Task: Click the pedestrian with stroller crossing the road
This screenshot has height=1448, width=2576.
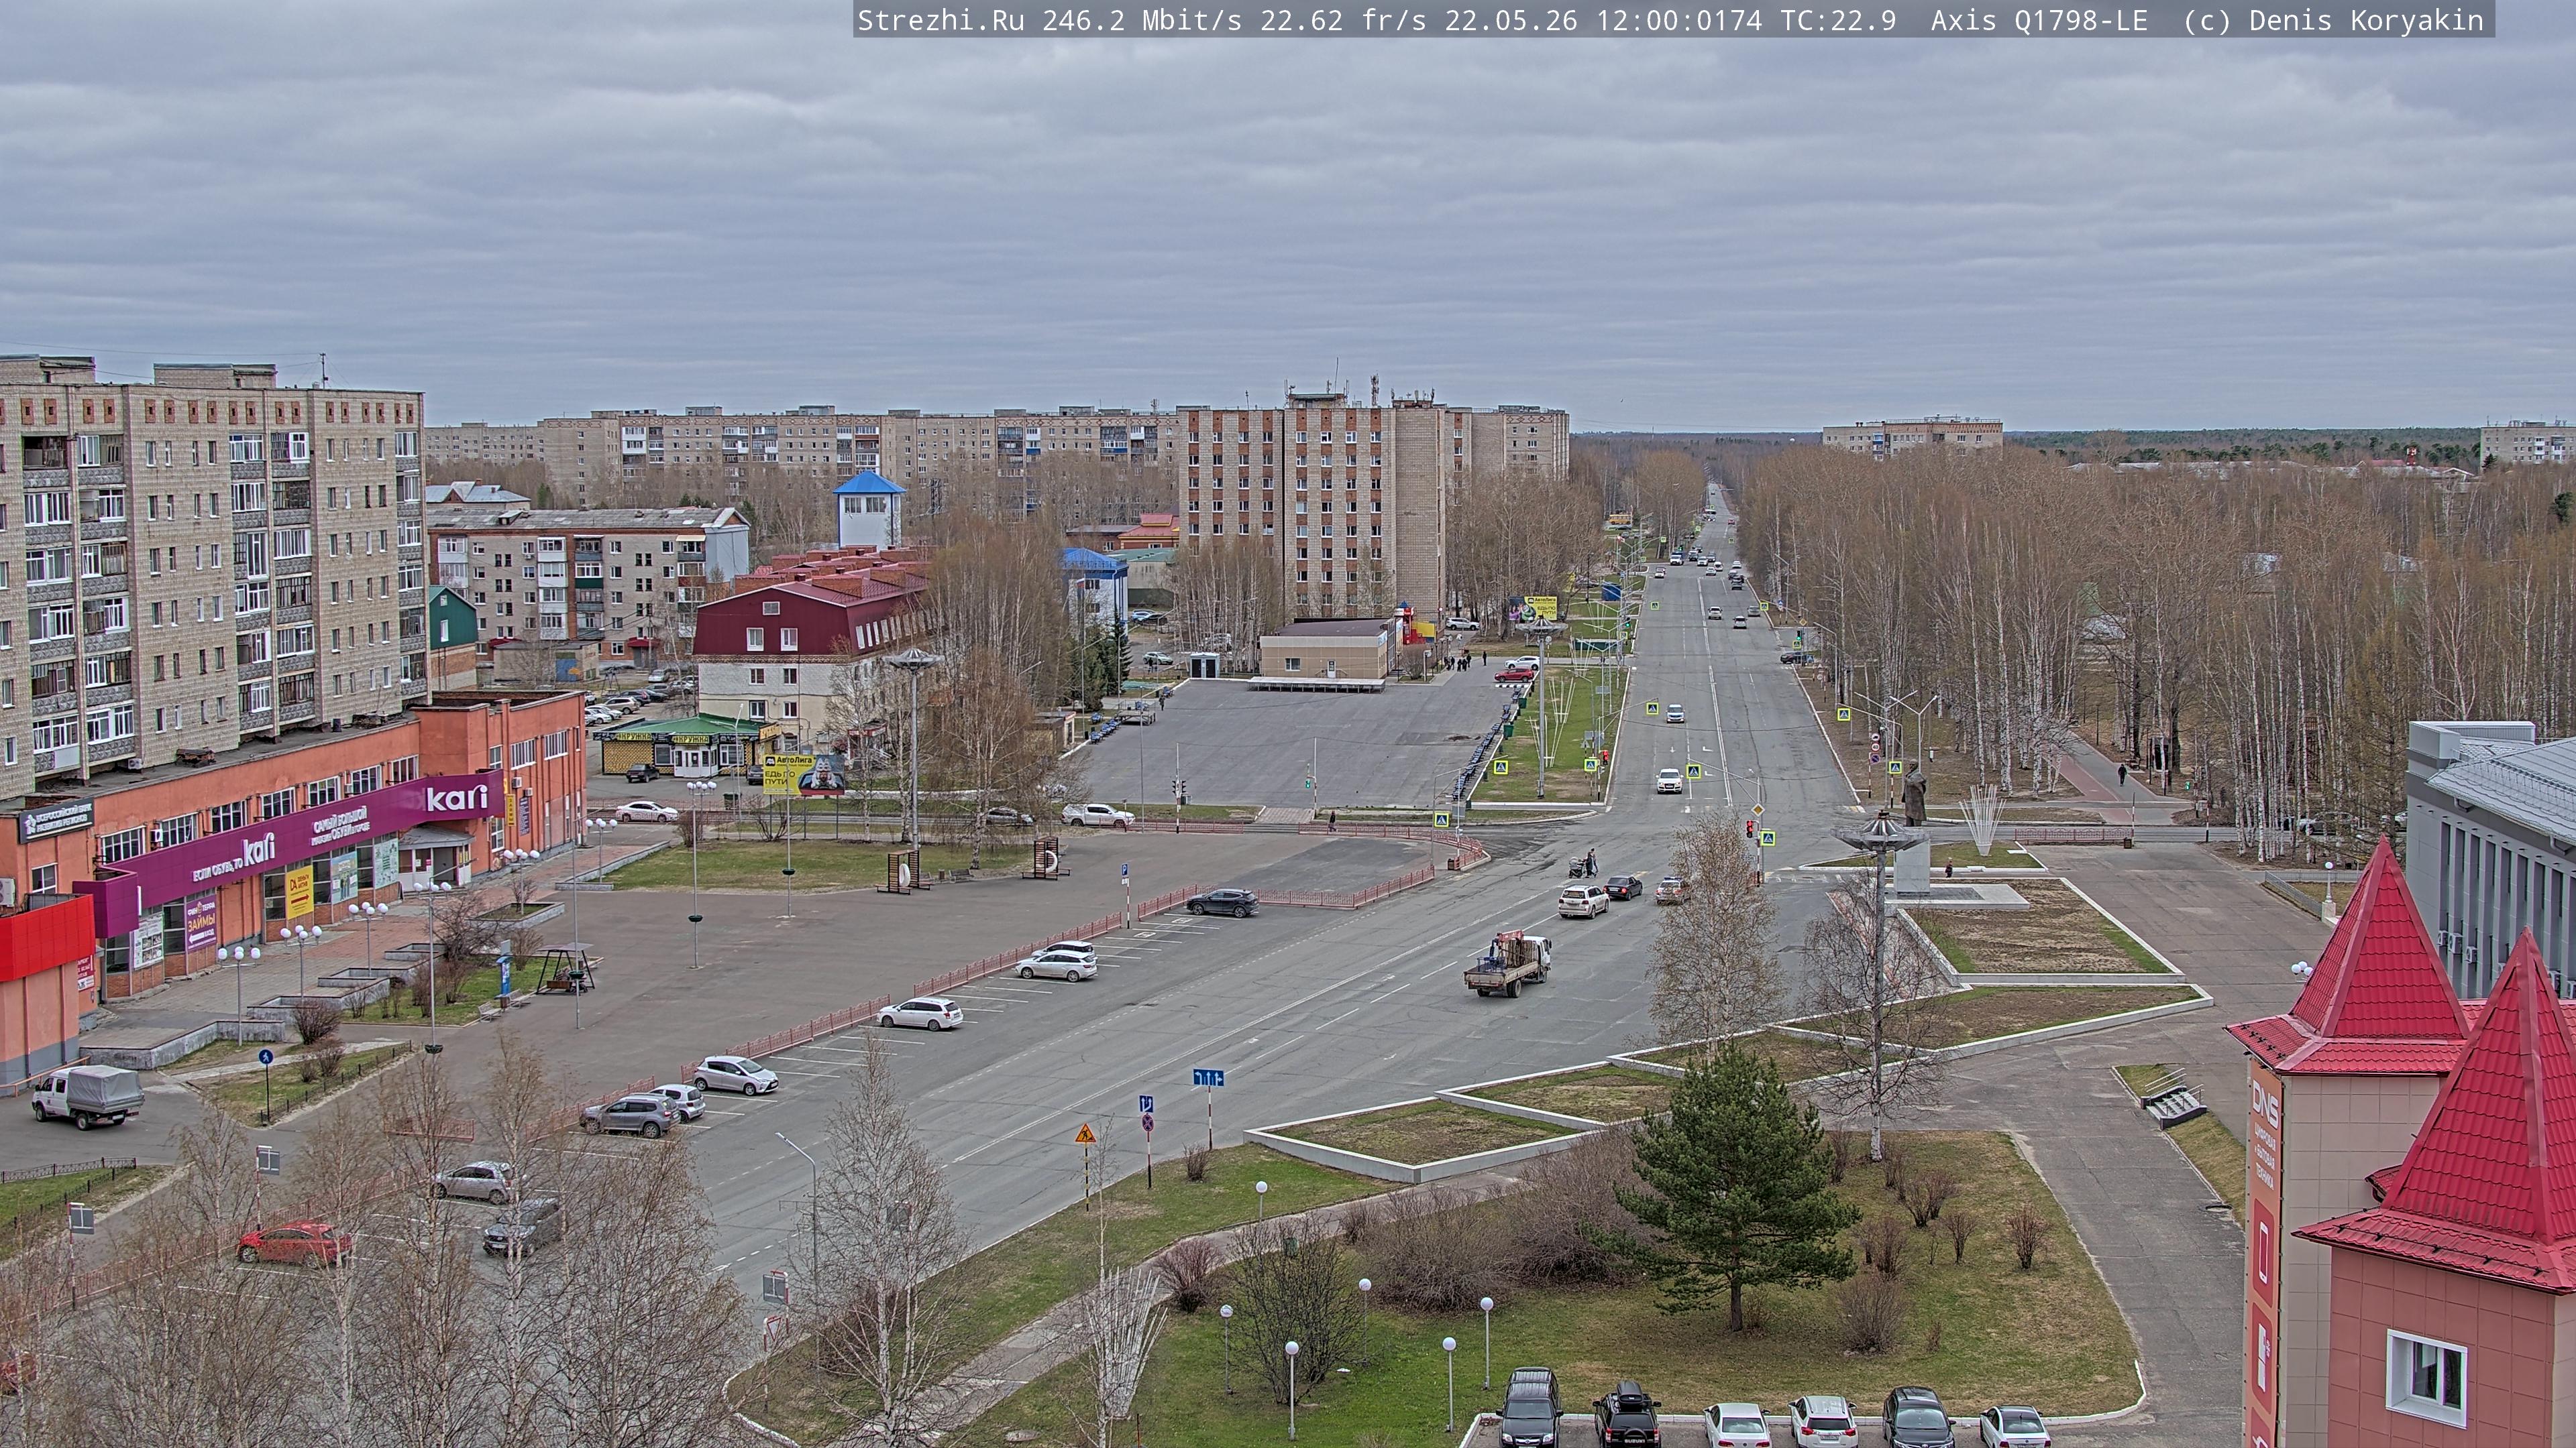Action: pos(1584,863)
